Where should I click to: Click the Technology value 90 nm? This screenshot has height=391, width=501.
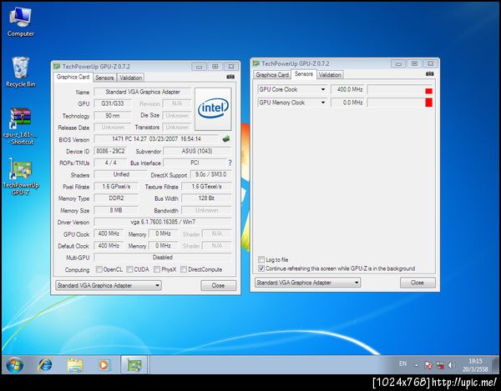113,115
